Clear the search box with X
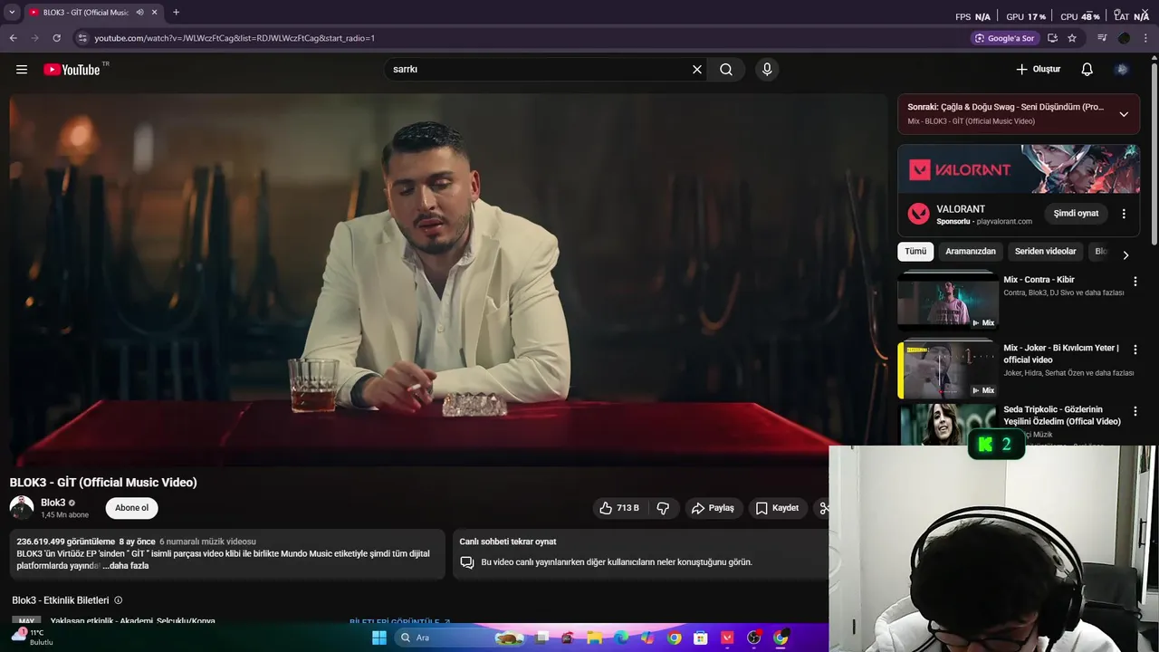This screenshot has width=1159, height=652. [x=697, y=70]
